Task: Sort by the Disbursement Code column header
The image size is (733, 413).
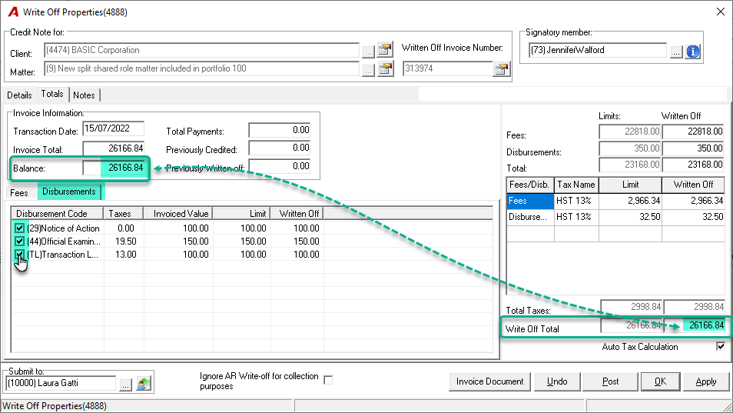Action: click(57, 214)
